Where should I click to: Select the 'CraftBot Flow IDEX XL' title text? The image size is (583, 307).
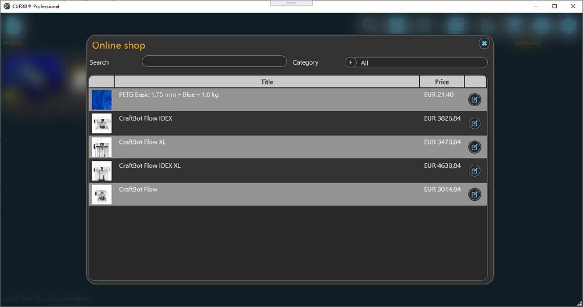click(150, 166)
